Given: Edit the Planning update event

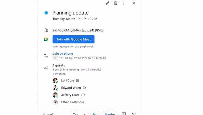Looking at the screenshot, I should click(107, 3).
